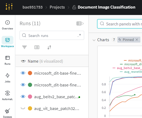
Task: Toggle regex mode in run search
Action: click(79, 35)
